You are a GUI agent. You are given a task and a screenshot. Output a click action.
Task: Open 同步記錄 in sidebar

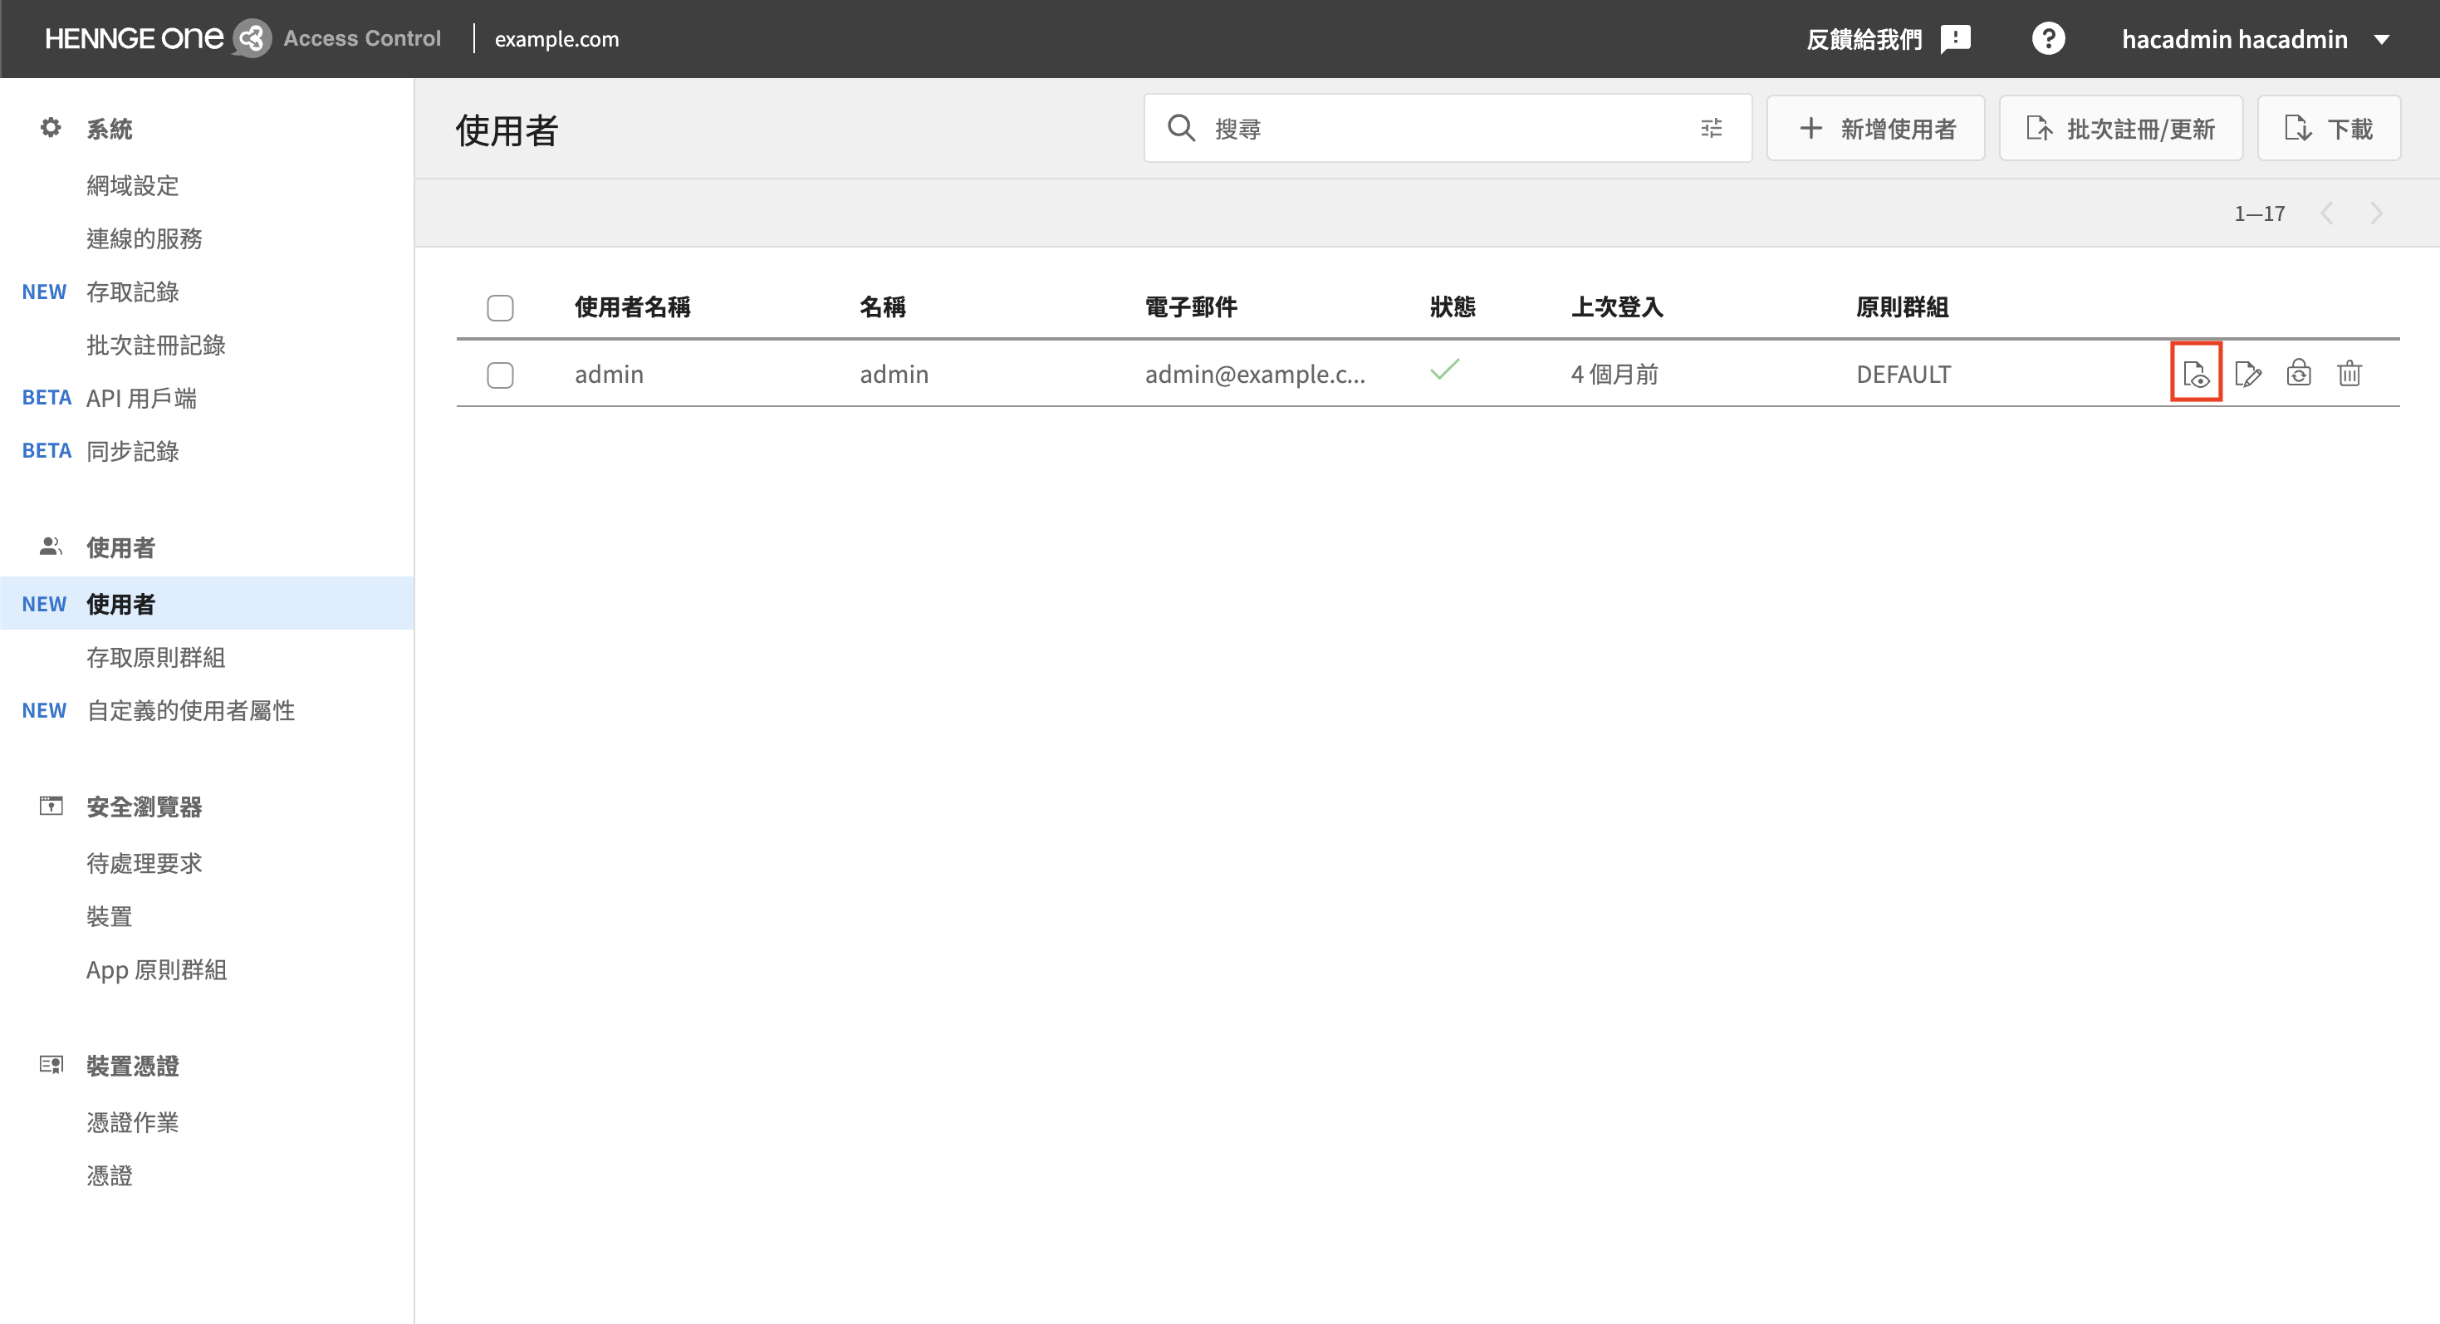point(133,451)
